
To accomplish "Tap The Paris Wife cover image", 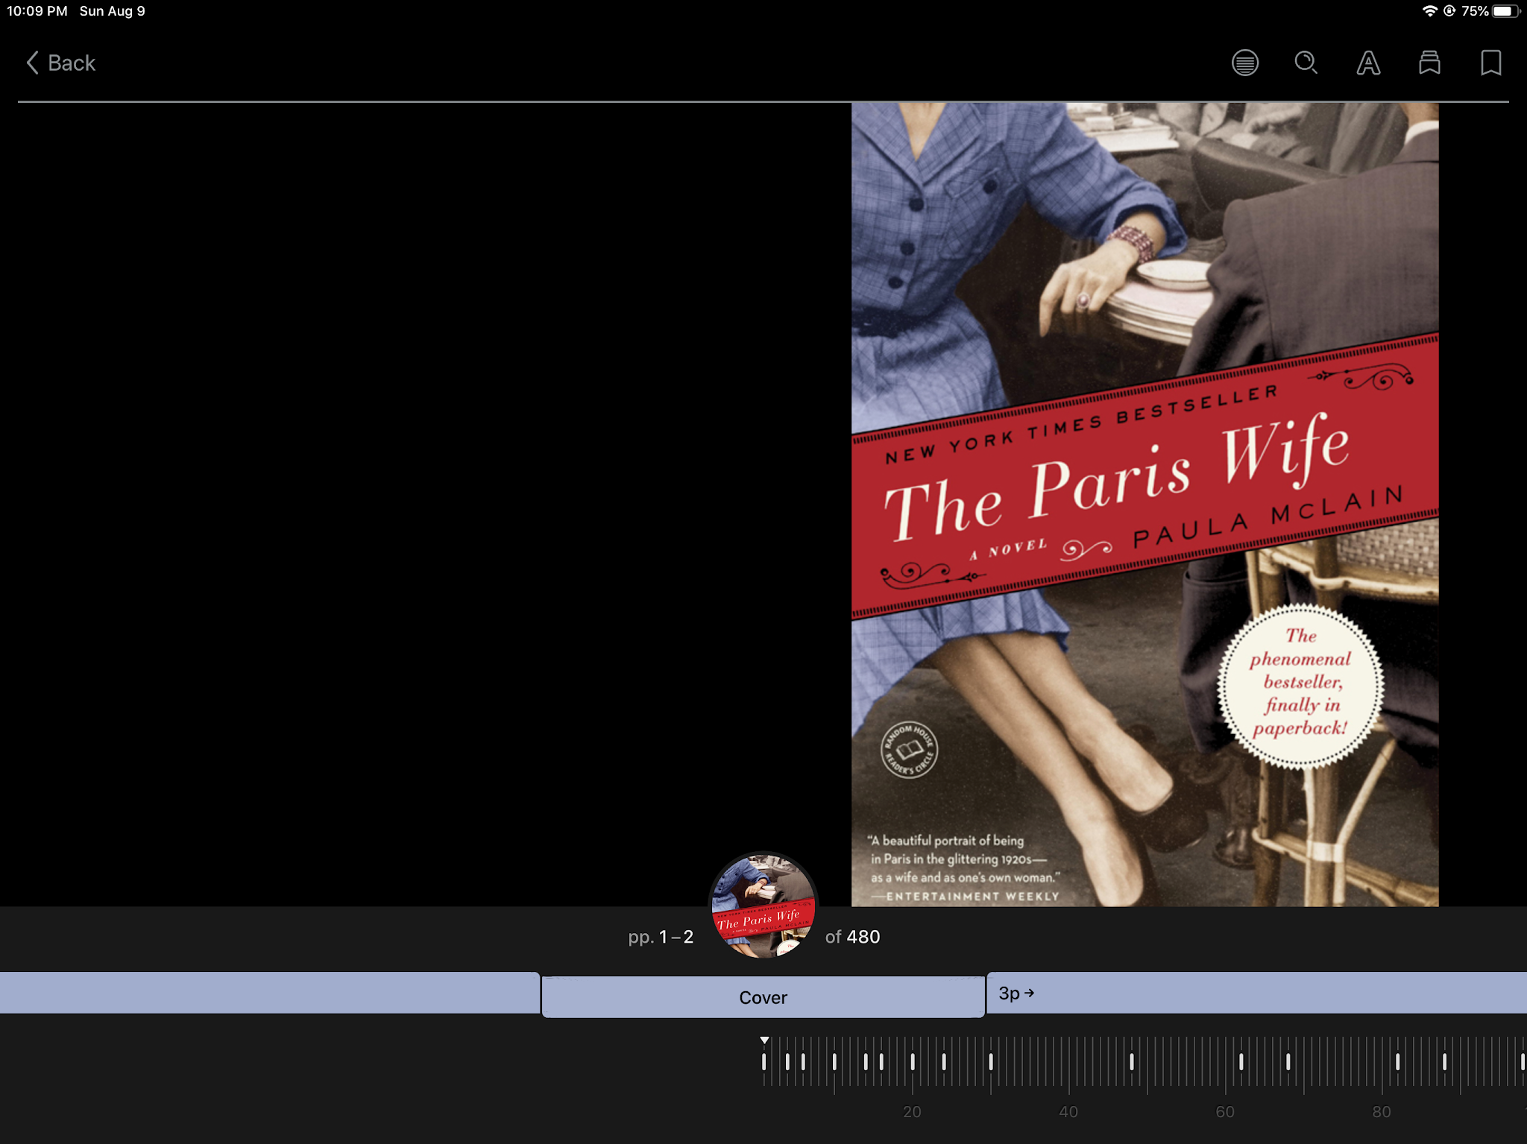I will tap(1145, 504).
